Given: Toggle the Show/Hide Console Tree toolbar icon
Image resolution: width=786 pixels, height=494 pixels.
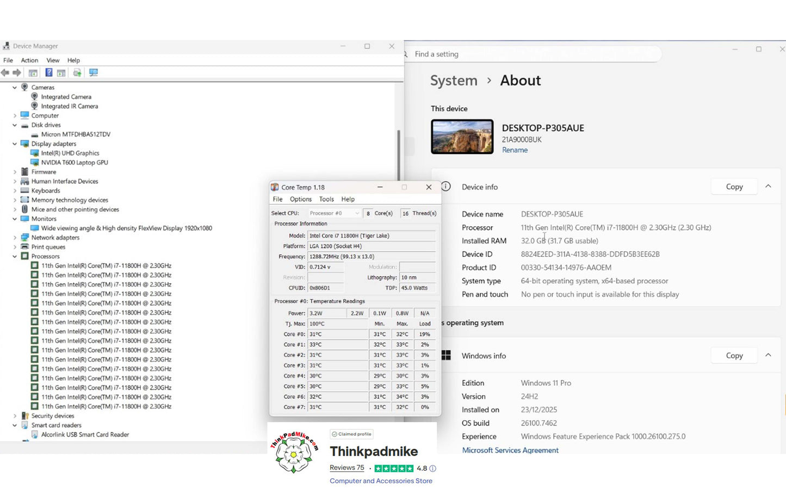Looking at the screenshot, I should coord(33,73).
